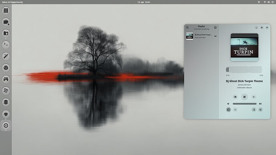Click the active music player dock icon
The height and width of the screenshot is (155, 276).
point(6,125)
